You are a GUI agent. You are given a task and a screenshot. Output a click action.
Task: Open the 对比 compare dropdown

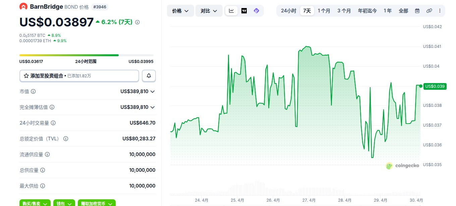tap(209, 11)
